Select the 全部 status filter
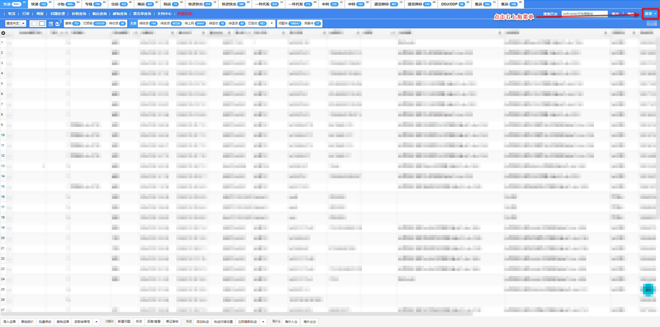Screen dimensions: 660x327 [x=133, y=23]
